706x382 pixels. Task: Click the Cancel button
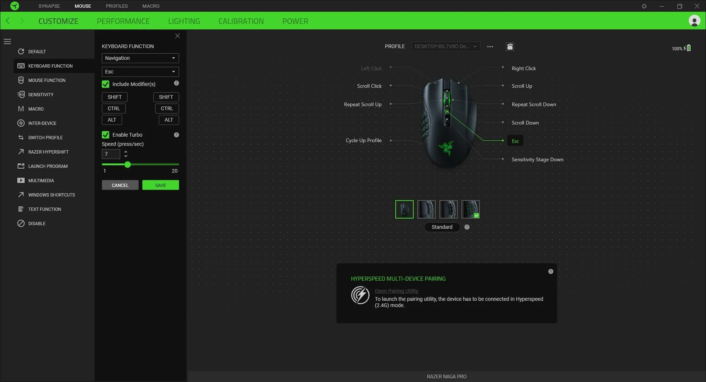120,185
